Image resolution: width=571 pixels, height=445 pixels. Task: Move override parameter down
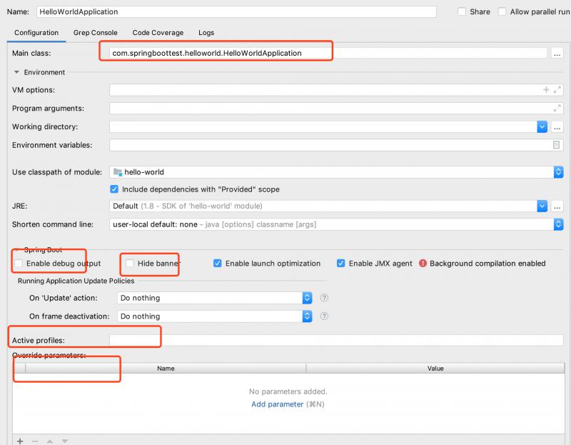pyautogui.click(x=64, y=441)
